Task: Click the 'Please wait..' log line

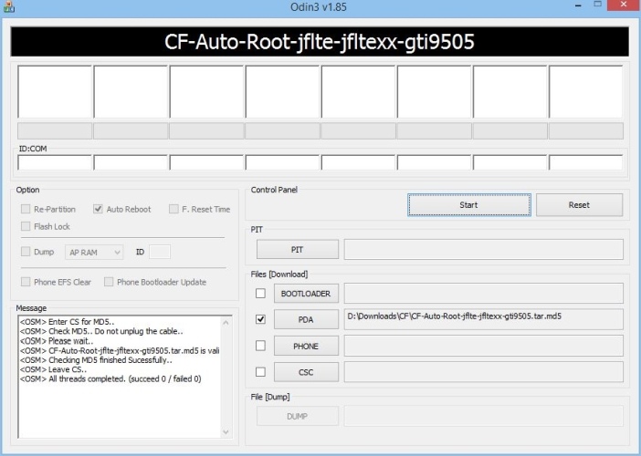Action: click(57, 341)
